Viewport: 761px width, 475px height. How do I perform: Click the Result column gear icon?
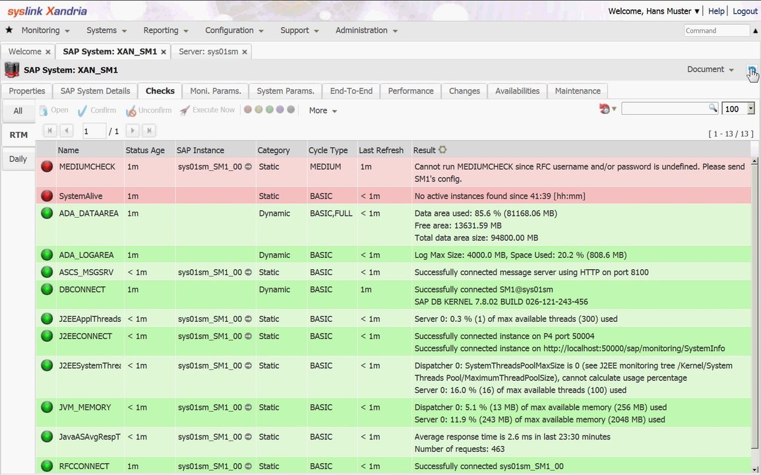[x=442, y=150]
